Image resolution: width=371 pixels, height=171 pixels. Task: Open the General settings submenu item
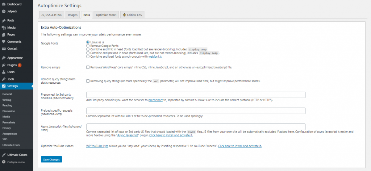click(x=7, y=94)
